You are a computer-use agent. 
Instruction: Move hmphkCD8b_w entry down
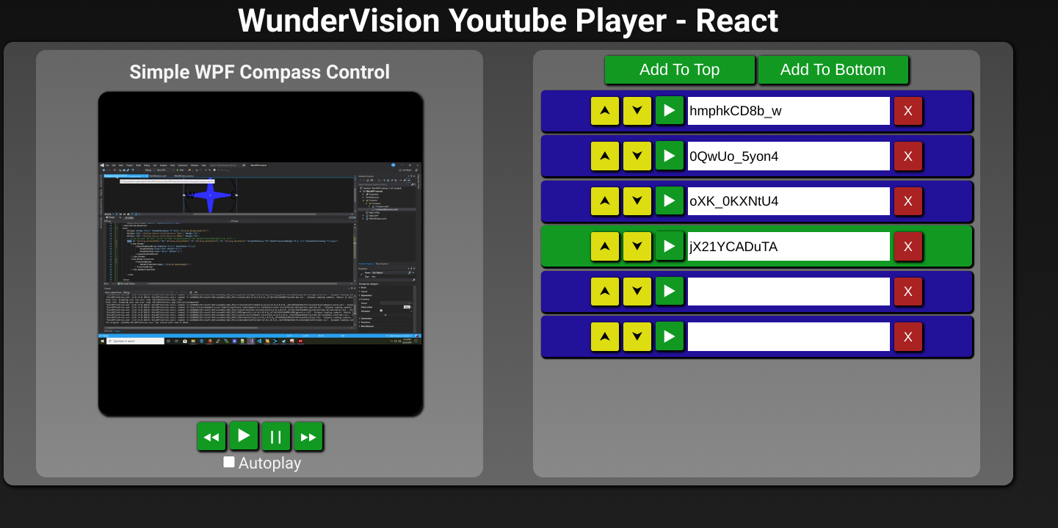click(x=637, y=111)
